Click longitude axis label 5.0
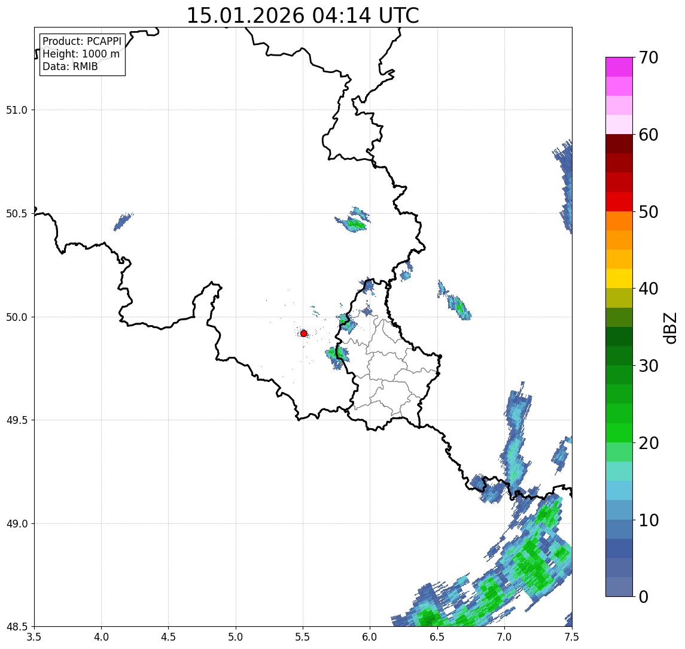The width and height of the screenshot is (685, 649). (236, 637)
